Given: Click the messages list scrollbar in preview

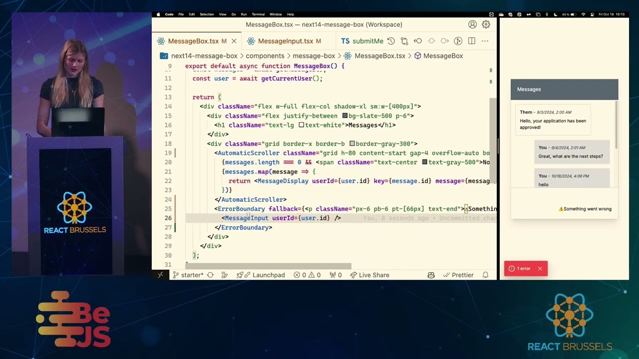Looking at the screenshot, I should [616, 125].
